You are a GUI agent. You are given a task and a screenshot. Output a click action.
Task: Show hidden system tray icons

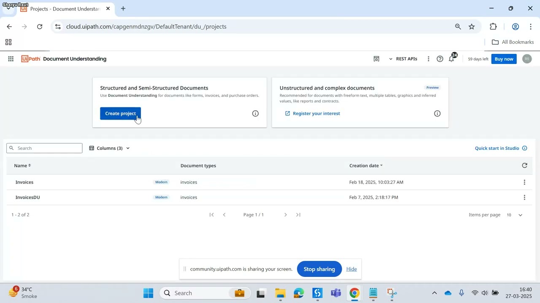click(x=434, y=293)
